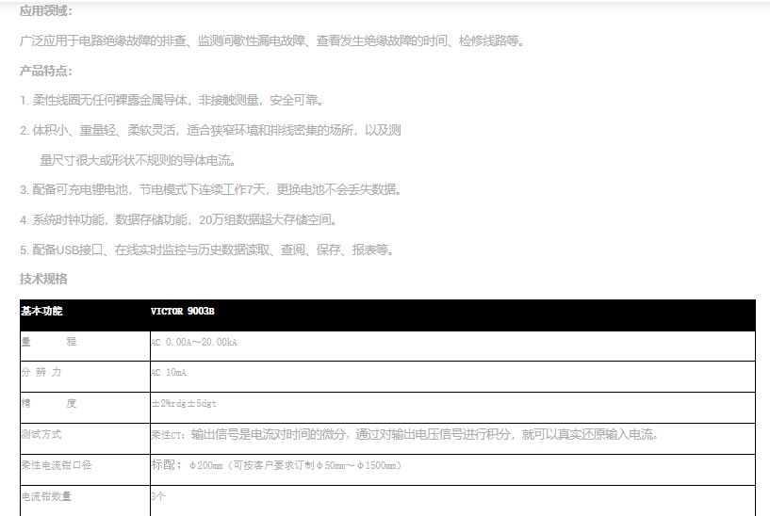Select the AC 0.00A~20.00kA range value
The width and height of the screenshot is (770, 516).
(x=194, y=343)
